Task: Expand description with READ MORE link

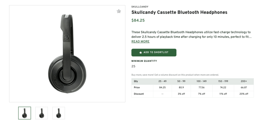Action: coord(140,42)
